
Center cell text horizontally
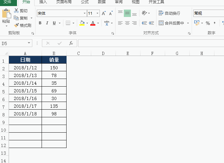click(x=127, y=23)
